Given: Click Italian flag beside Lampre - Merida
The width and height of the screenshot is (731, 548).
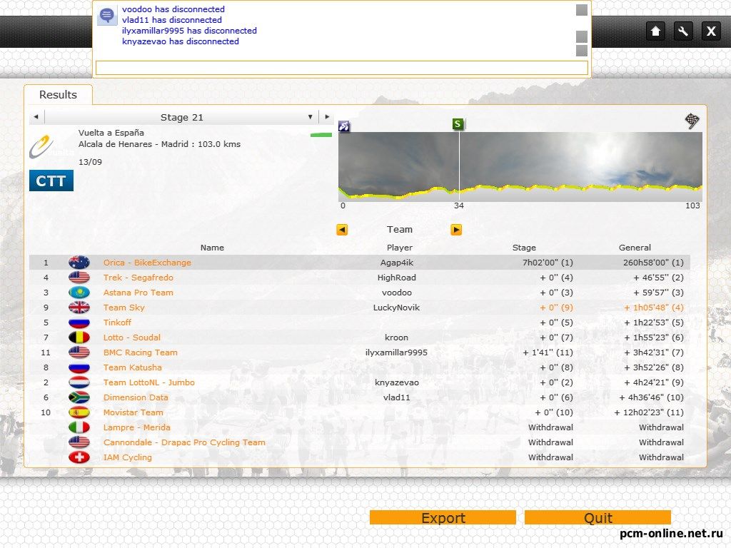Looking at the screenshot, I should 79,427.
